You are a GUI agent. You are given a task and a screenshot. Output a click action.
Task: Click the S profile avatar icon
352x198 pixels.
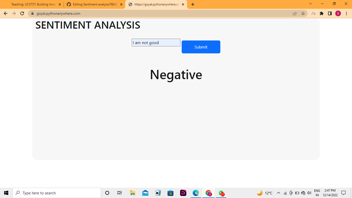[338, 13]
